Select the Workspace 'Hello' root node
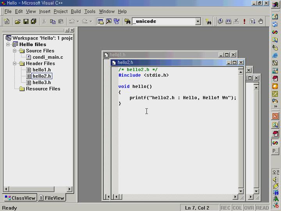 [x=43, y=38]
